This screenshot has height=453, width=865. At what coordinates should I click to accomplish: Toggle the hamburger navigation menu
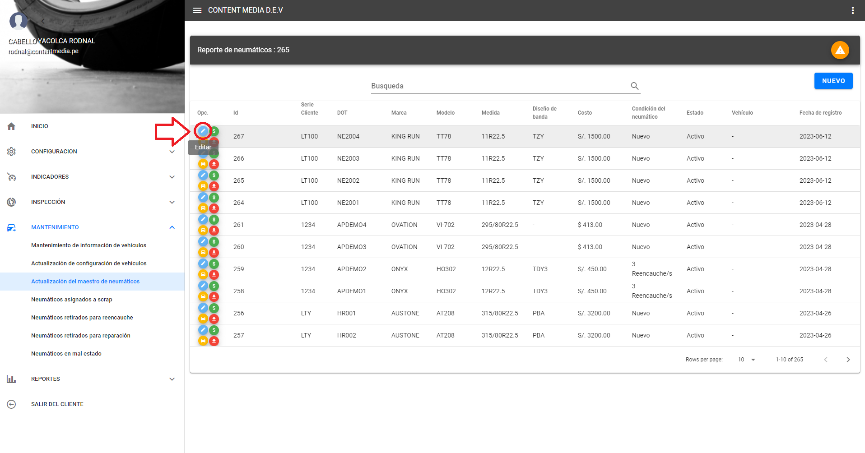pyautogui.click(x=197, y=10)
